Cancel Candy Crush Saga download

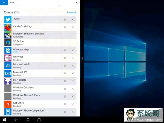point(72,27)
